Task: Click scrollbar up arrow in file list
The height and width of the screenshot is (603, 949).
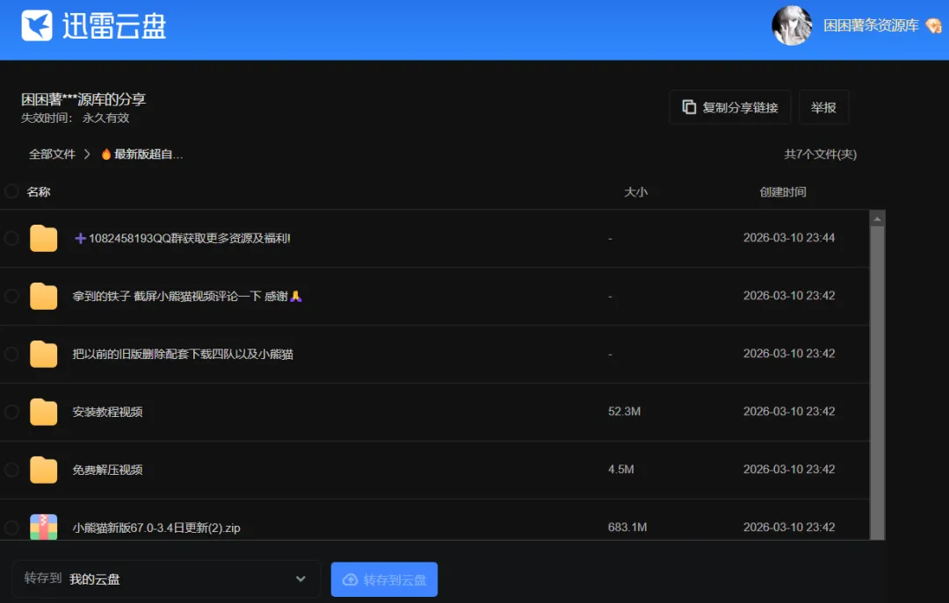Action: coord(878,219)
